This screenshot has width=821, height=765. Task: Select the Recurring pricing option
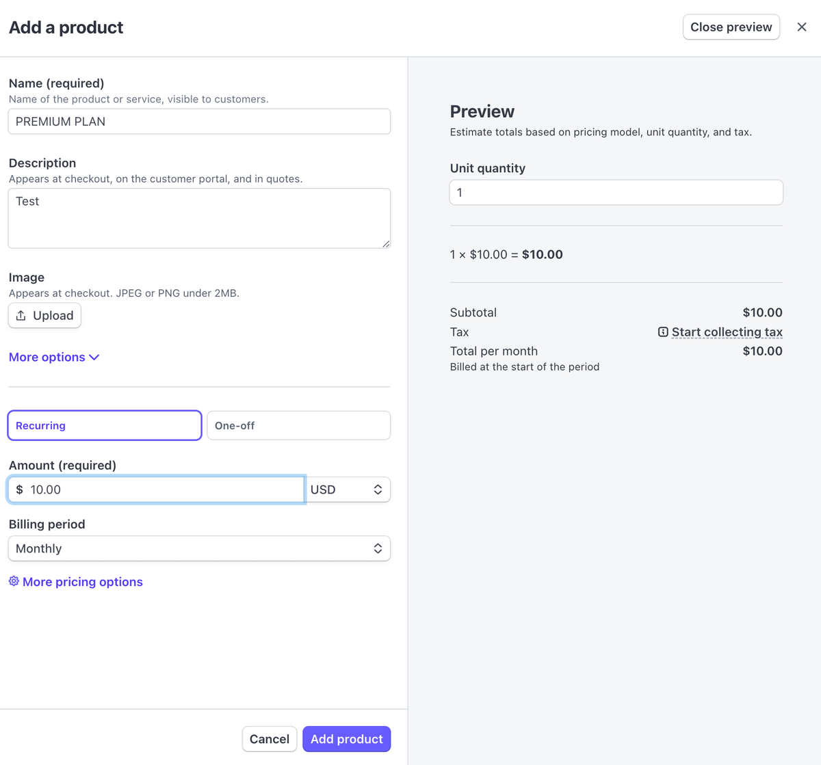click(x=105, y=425)
